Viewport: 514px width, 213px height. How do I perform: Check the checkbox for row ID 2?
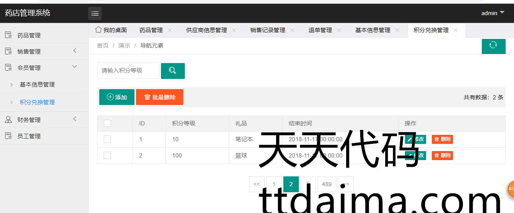point(107,156)
